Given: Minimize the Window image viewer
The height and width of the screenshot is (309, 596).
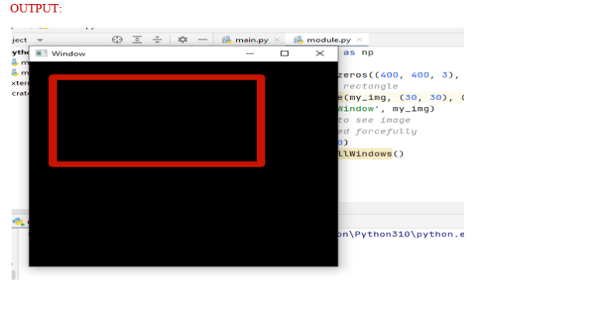Looking at the screenshot, I should click(250, 54).
